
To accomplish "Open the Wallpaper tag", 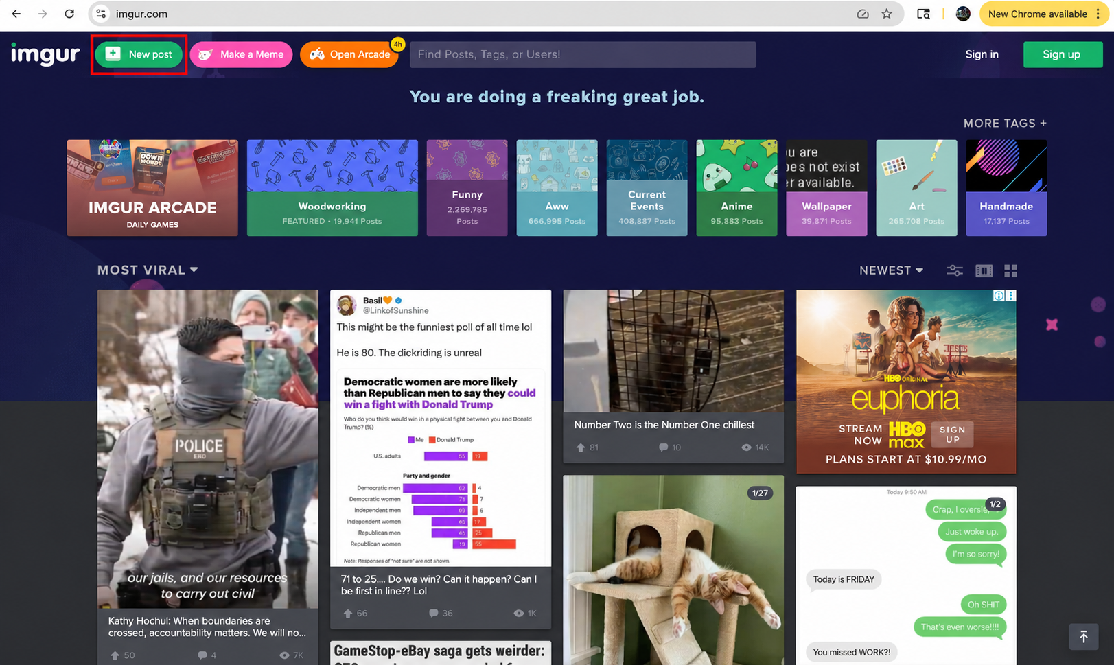I will (x=826, y=188).
